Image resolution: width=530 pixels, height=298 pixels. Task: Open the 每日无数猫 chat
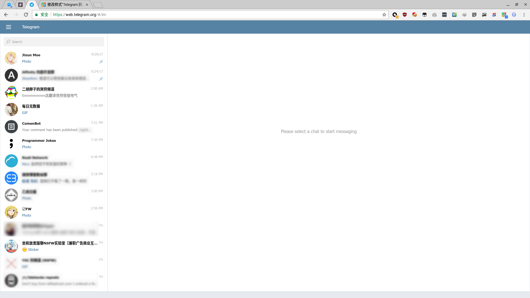pos(54,110)
